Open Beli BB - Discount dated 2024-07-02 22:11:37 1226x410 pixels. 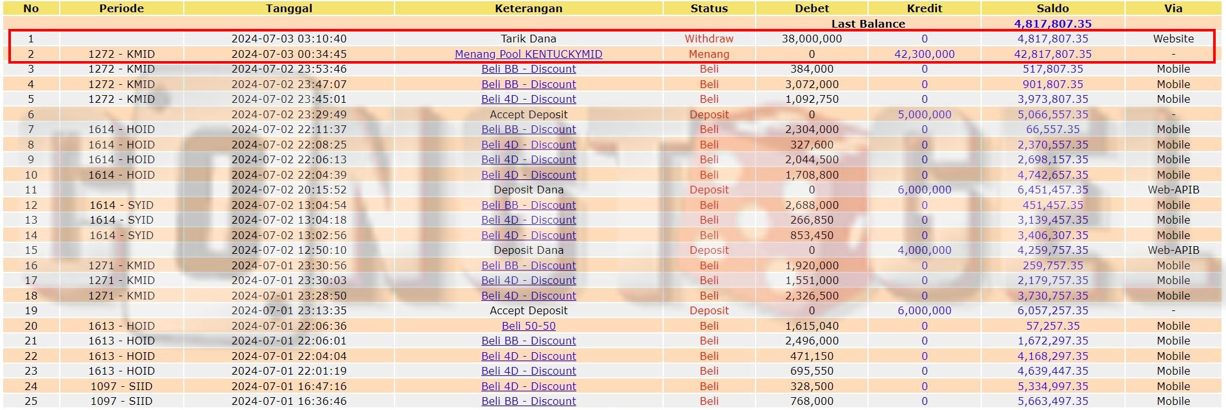click(x=528, y=129)
